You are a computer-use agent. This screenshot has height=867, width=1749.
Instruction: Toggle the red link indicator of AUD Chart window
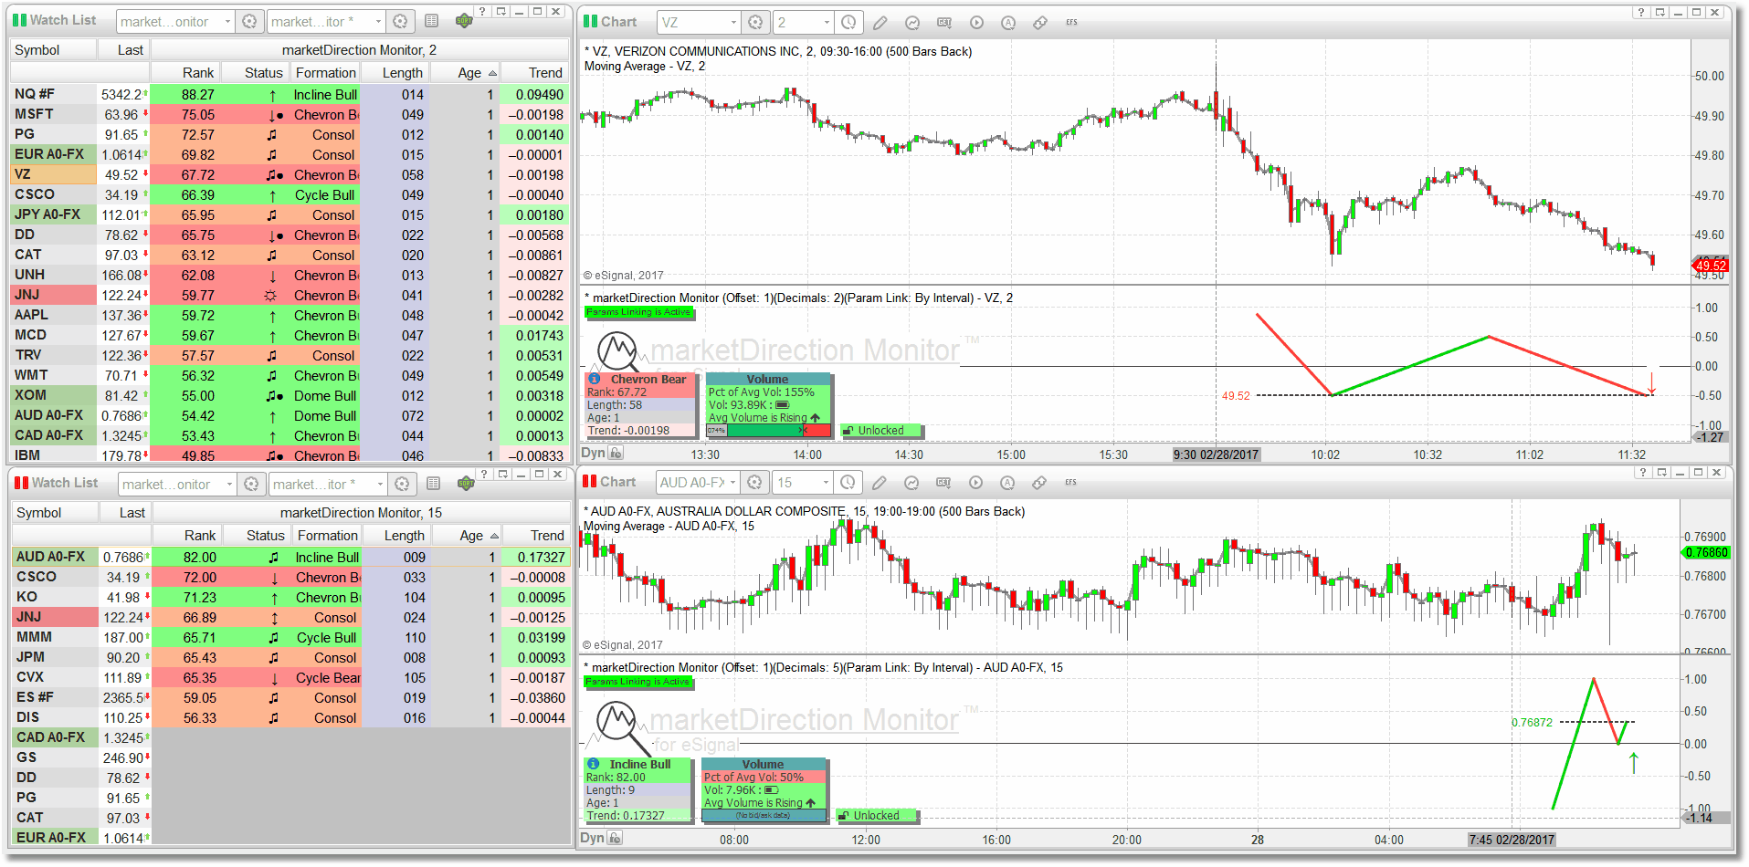pos(589,482)
